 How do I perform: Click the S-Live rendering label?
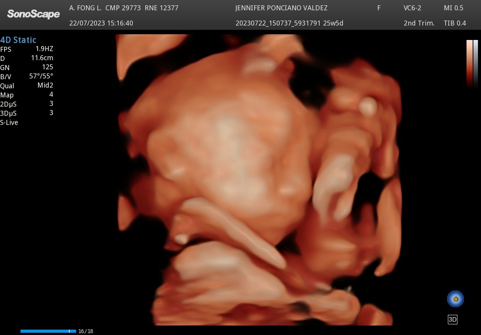pyautogui.click(x=9, y=123)
